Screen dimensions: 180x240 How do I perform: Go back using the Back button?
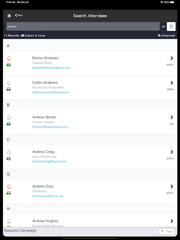(x=19, y=15)
